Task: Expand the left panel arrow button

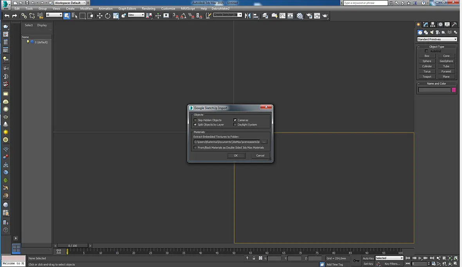Action: 16,238
